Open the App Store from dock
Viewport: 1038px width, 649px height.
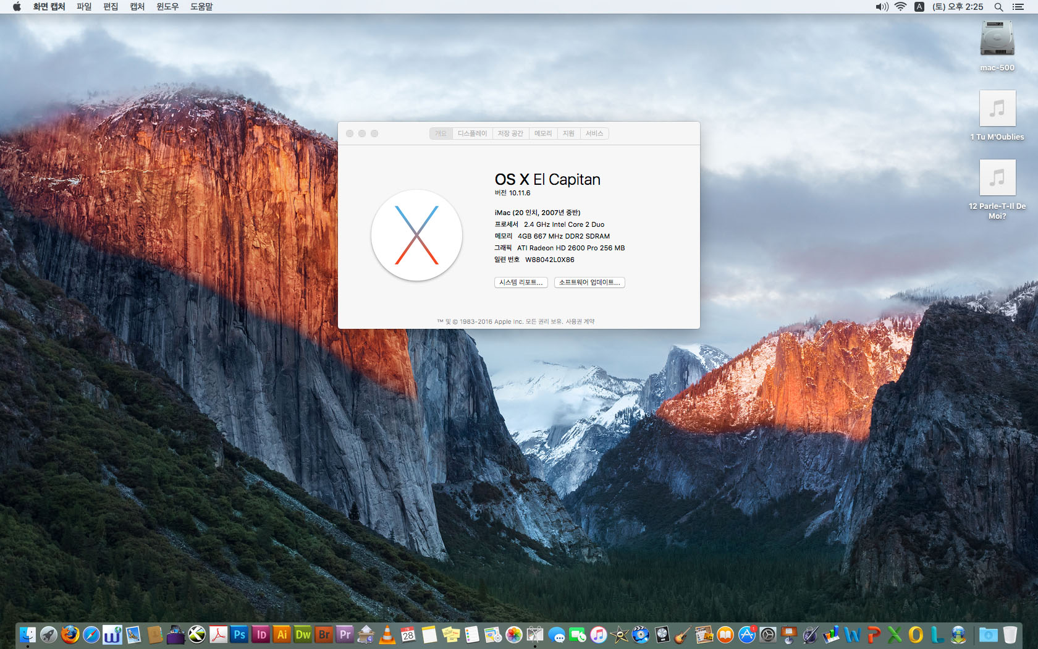(746, 635)
